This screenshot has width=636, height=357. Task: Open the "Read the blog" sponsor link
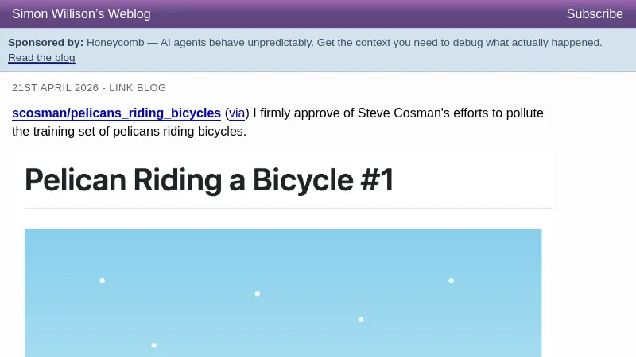[41, 57]
